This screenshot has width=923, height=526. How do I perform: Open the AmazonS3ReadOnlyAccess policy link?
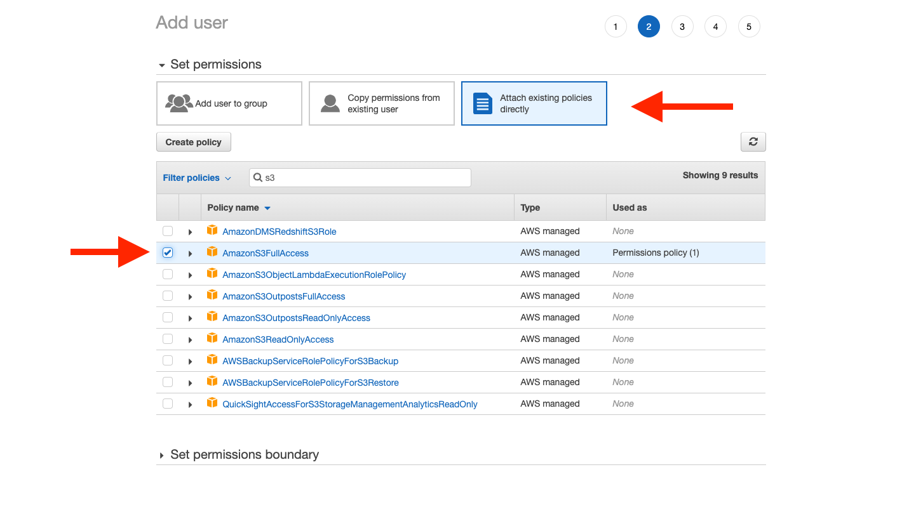(x=278, y=339)
